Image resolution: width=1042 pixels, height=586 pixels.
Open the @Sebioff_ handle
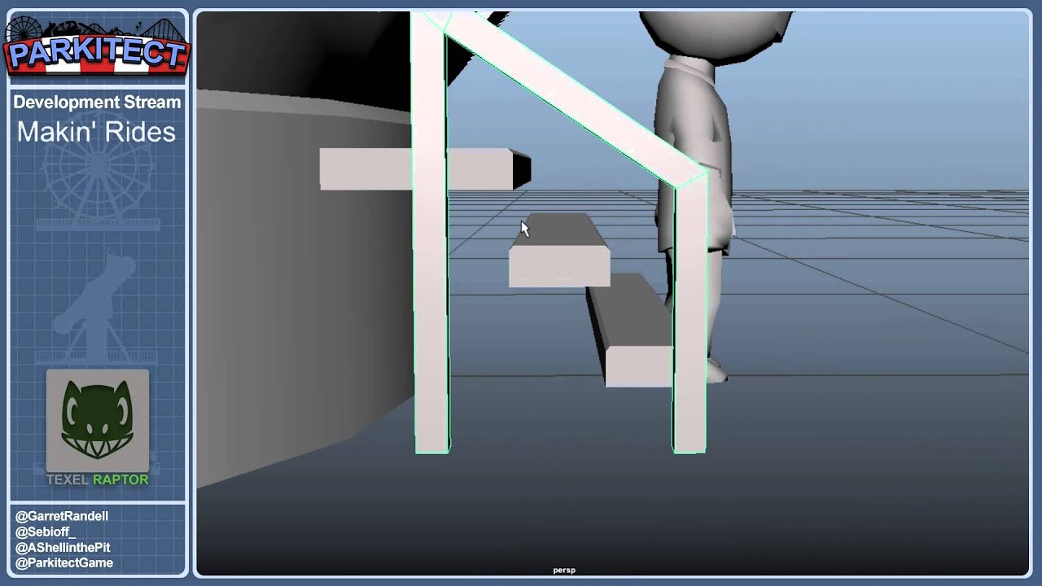click(46, 531)
